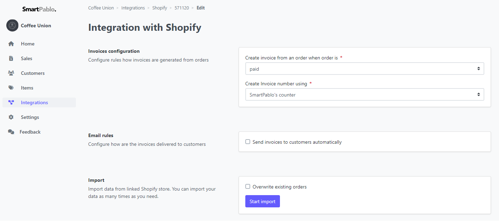Click the Coffee Union avatar icon
Image resolution: width=499 pixels, height=221 pixels.
tap(12, 26)
